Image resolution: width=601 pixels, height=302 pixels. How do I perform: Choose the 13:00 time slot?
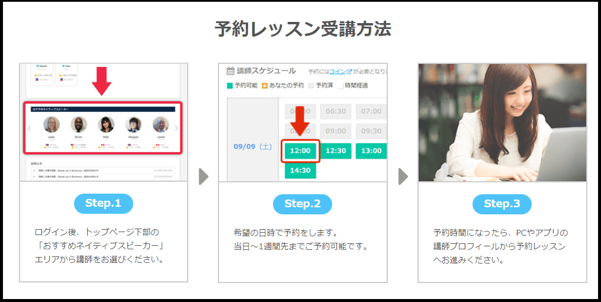pos(371,150)
